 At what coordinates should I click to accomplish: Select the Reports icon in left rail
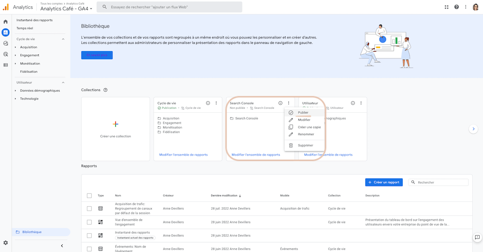tap(5, 32)
